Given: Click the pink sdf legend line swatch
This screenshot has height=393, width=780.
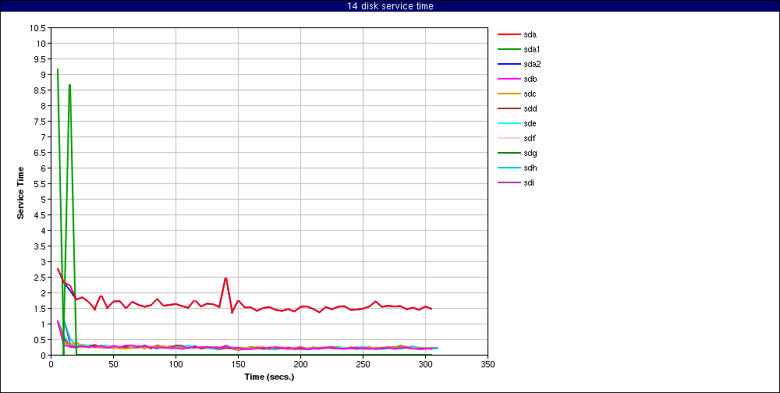Looking at the screenshot, I should [x=509, y=138].
